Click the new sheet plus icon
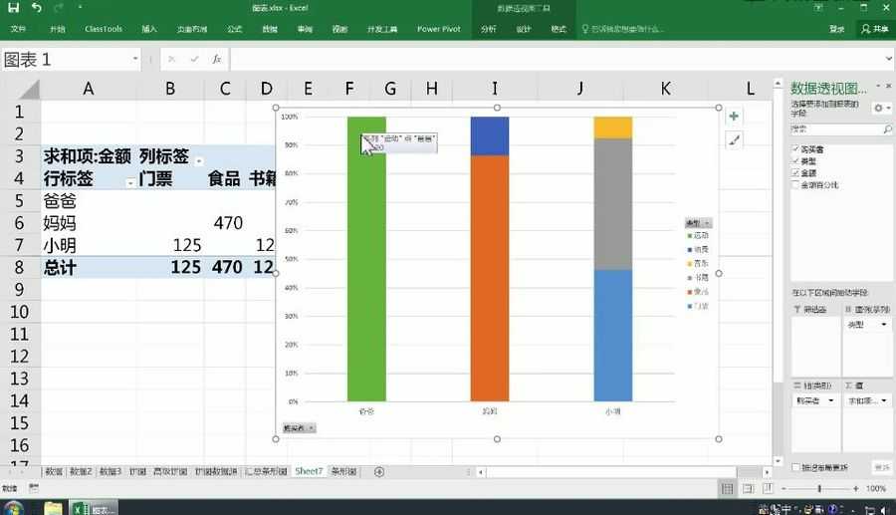This screenshot has height=515, width=896. [x=379, y=471]
